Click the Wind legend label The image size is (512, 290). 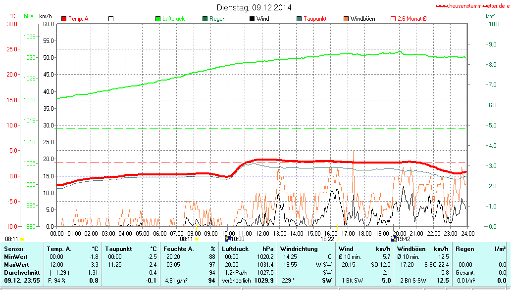263,19
